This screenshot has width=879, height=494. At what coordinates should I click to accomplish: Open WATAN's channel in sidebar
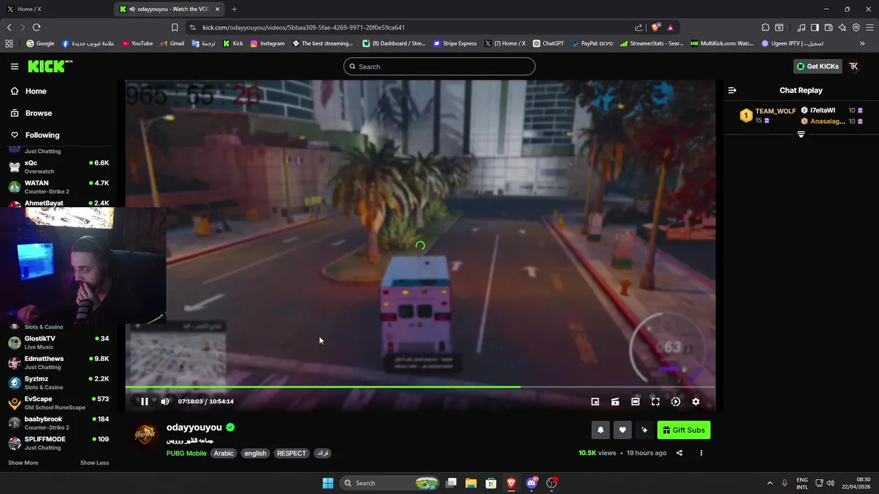pyautogui.click(x=58, y=187)
